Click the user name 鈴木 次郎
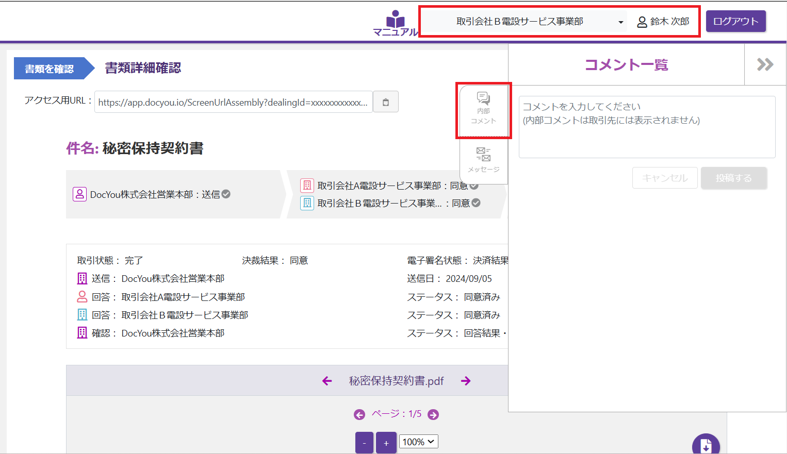This screenshot has width=787, height=454. coord(664,22)
